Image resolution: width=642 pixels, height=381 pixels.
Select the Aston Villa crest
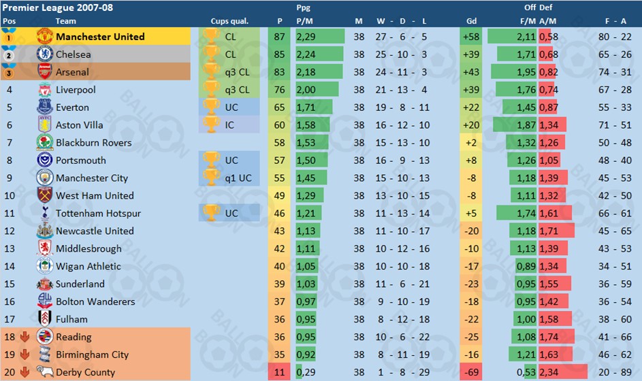pos(45,125)
